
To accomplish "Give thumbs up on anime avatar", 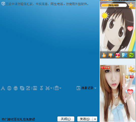I will (x=104, y=55).
